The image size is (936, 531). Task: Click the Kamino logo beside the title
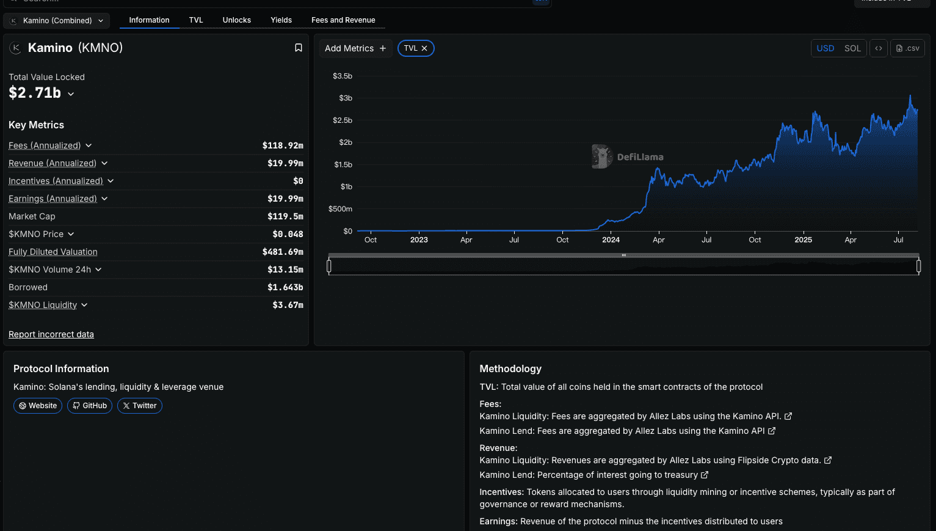tap(15, 48)
